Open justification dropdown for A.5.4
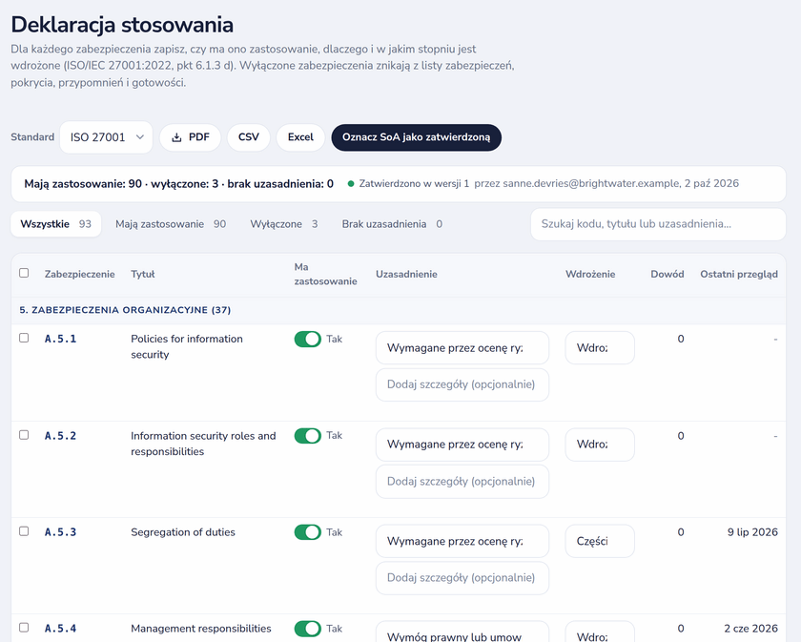801x642 pixels. click(x=462, y=632)
